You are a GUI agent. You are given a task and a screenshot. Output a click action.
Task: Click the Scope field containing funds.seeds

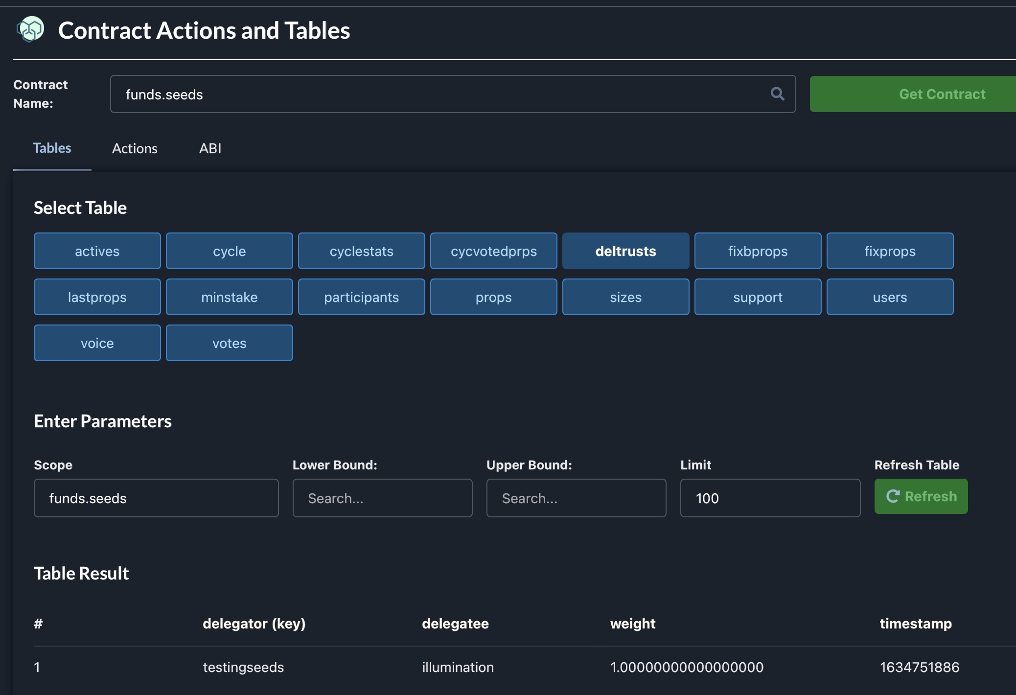click(x=156, y=498)
